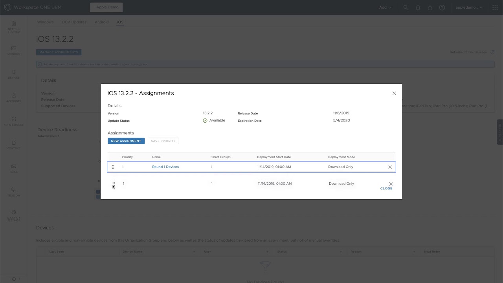The width and height of the screenshot is (503, 283).
Task: Click the Apple Demo organization group button
Action: coord(106,7)
